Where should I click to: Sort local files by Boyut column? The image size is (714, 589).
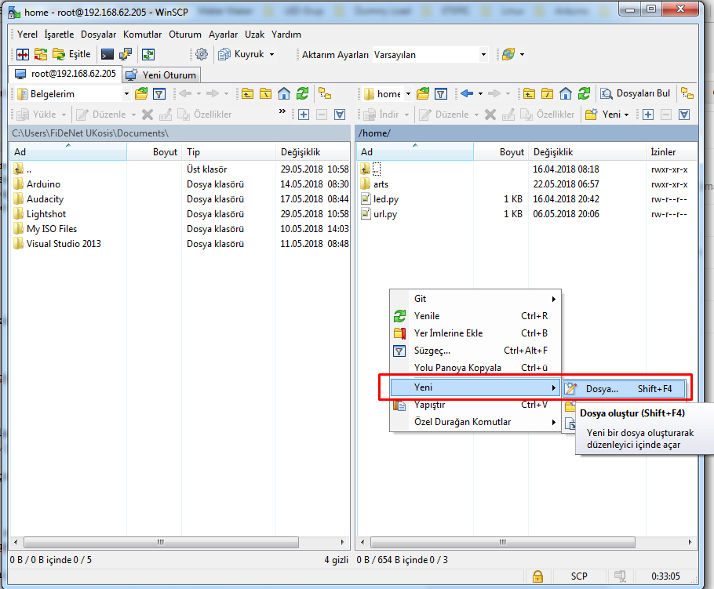tap(154, 152)
